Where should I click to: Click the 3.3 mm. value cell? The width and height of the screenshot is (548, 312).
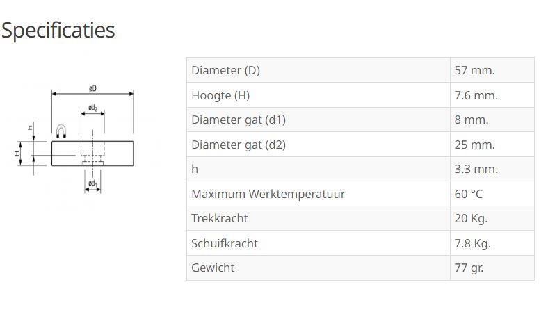[x=476, y=169]
